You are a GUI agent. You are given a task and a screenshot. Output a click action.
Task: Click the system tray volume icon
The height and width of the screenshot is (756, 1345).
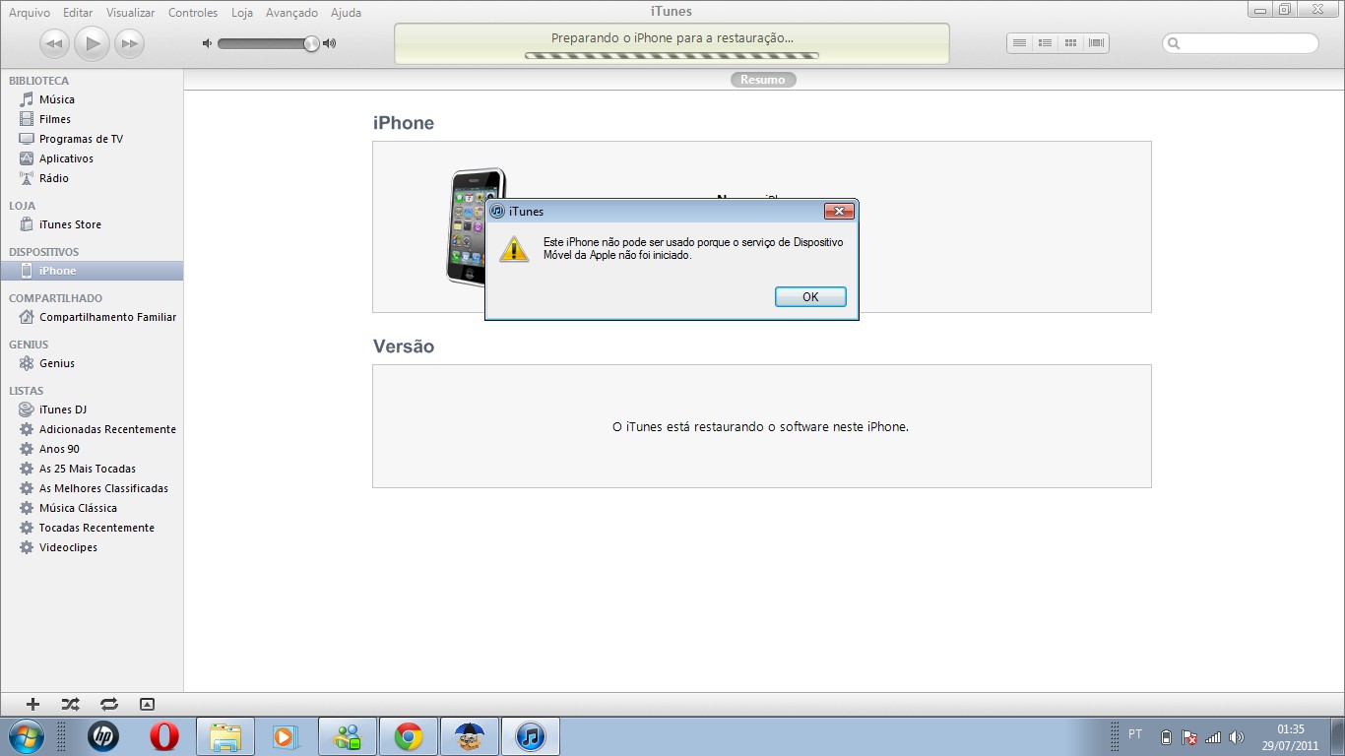coord(1237,737)
